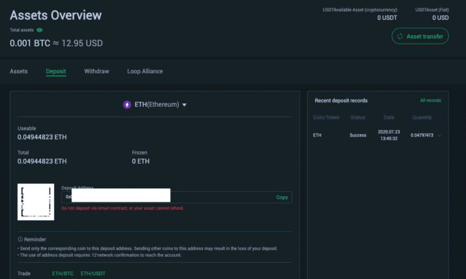Copy the deposit address
This screenshot has width=466, height=279.
(282, 197)
